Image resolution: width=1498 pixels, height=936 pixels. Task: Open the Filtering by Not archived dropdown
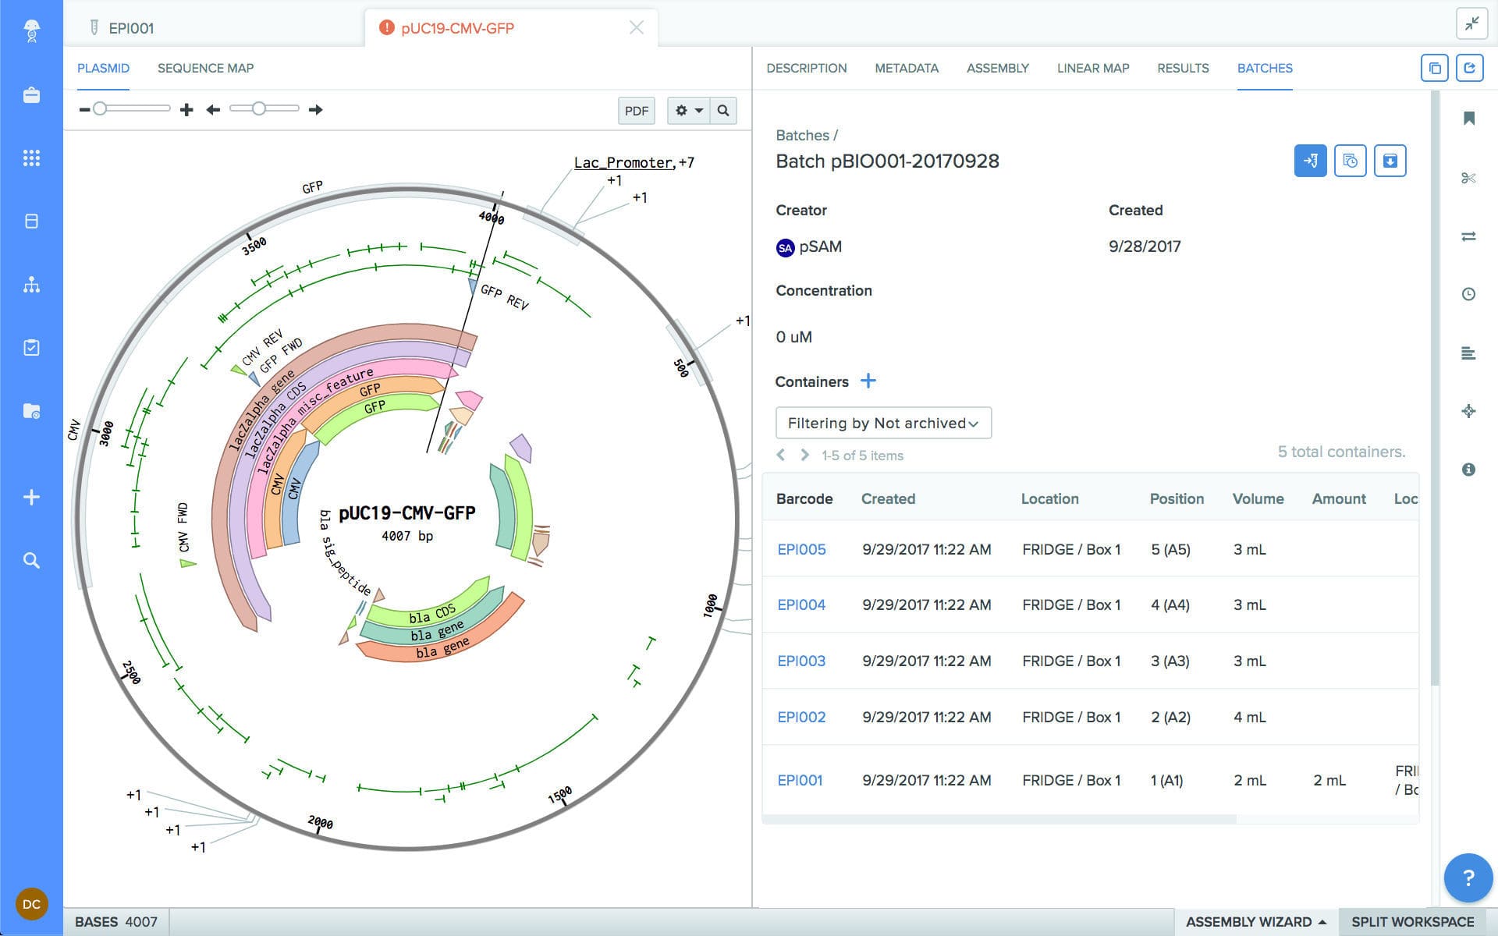pos(882,423)
